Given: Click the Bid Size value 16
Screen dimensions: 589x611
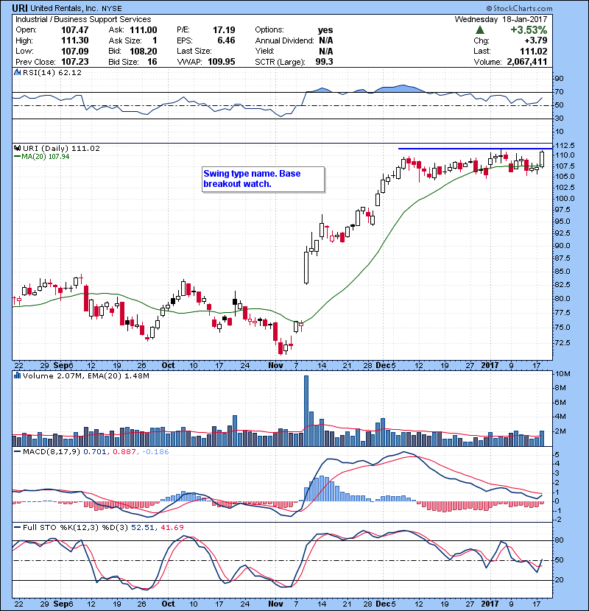Looking at the screenshot, I should click(x=152, y=62).
